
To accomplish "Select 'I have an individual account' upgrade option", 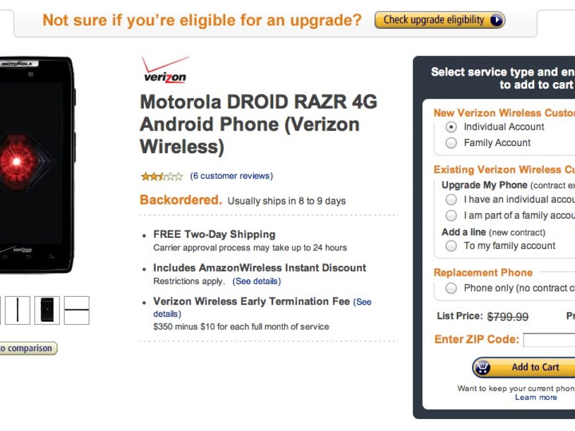I will (451, 200).
